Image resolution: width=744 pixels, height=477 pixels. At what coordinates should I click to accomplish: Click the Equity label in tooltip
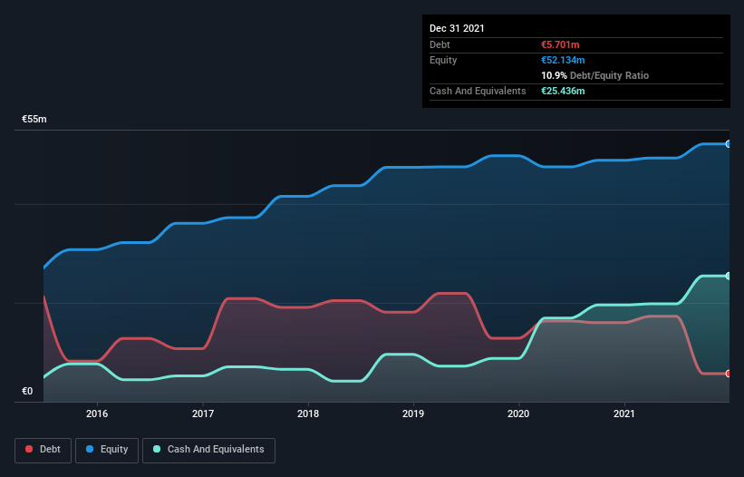443,60
